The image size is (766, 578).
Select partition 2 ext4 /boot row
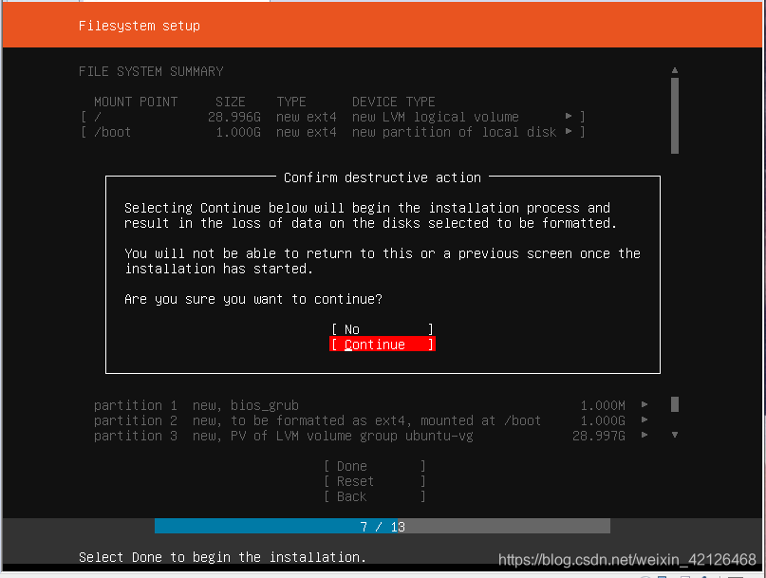(371, 420)
